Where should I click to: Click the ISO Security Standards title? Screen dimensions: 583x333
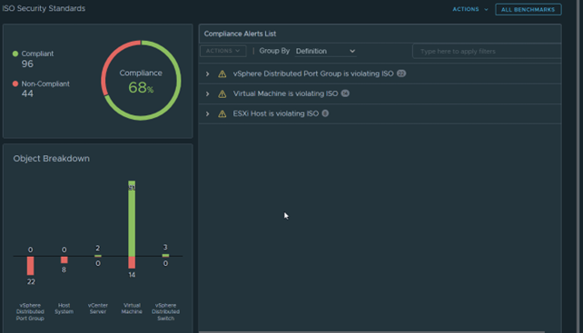coord(44,8)
